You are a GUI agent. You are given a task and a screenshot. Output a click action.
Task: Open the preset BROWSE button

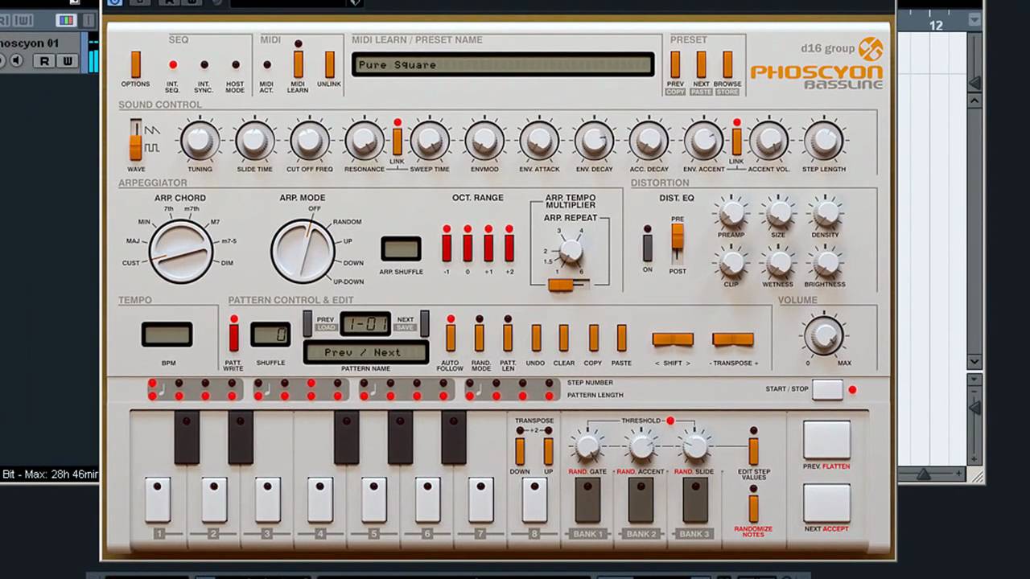(x=727, y=64)
